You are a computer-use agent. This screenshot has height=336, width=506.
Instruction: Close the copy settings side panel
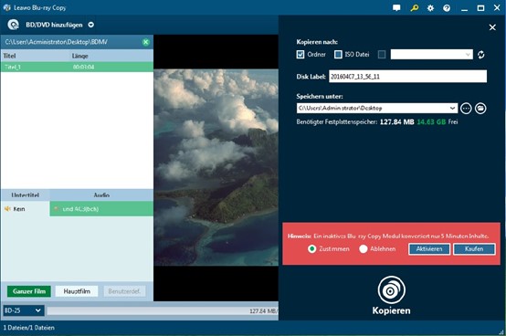[492, 27]
